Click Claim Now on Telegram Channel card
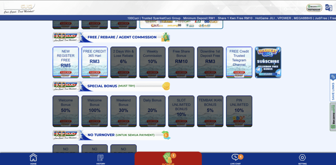This screenshot has width=336, height=165. coord(239,72)
